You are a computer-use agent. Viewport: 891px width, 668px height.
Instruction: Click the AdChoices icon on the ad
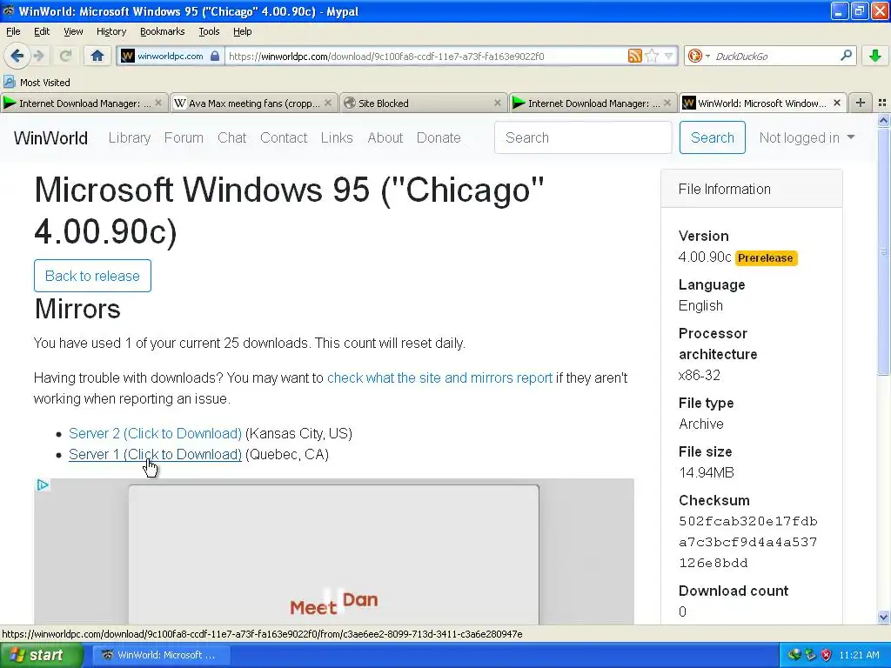43,485
